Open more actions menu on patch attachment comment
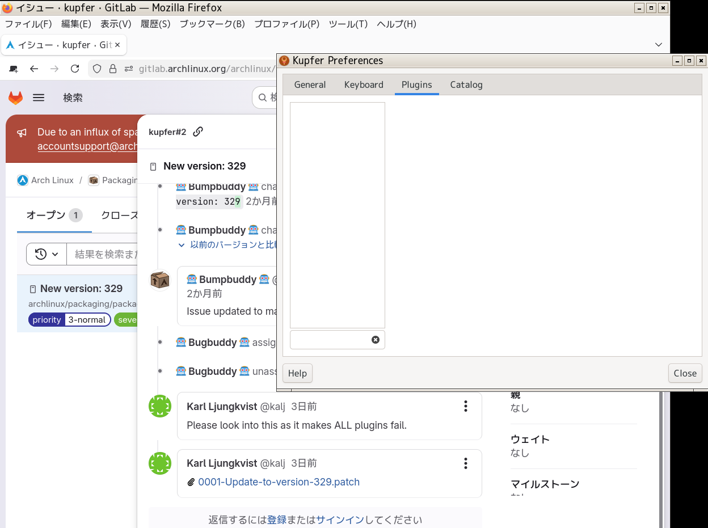 (465, 463)
